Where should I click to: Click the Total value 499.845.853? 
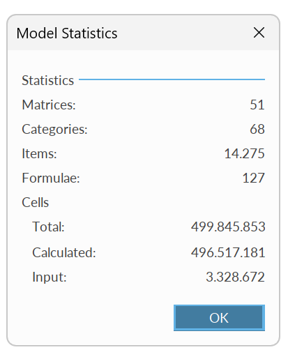click(228, 227)
